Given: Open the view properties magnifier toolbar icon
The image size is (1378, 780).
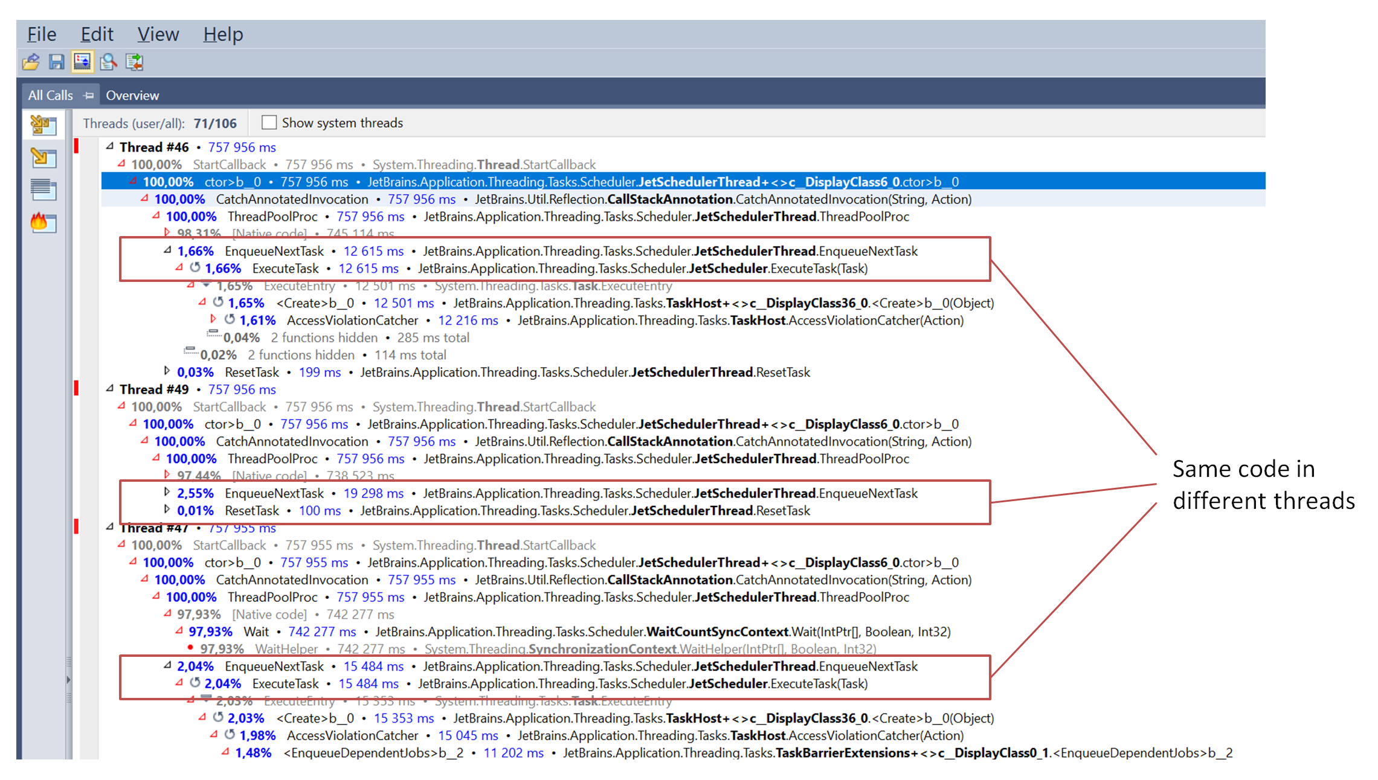Looking at the screenshot, I should (108, 62).
